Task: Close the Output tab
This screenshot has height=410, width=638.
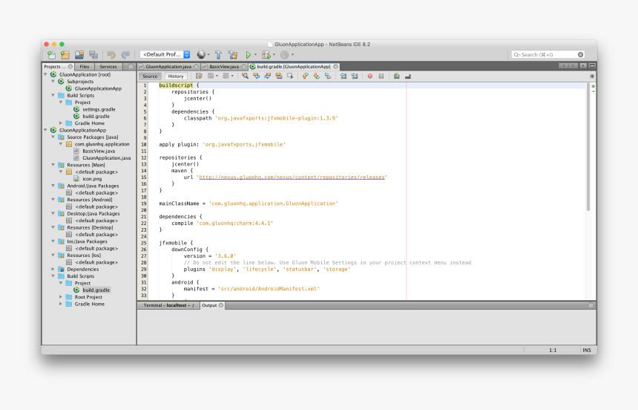Action: 221,305
